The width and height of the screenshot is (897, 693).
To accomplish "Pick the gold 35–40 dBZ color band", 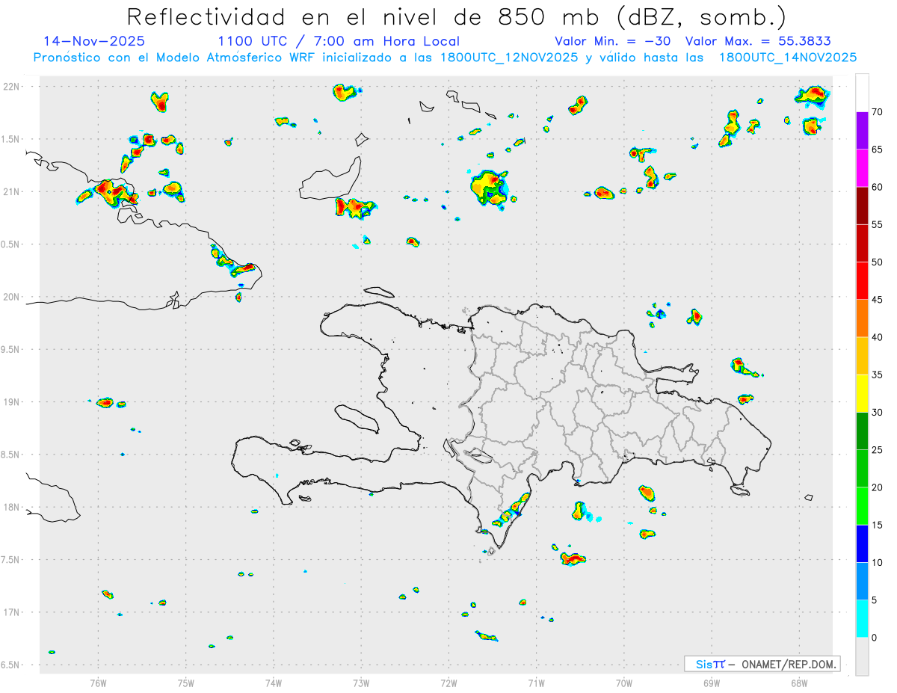I will (862, 356).
